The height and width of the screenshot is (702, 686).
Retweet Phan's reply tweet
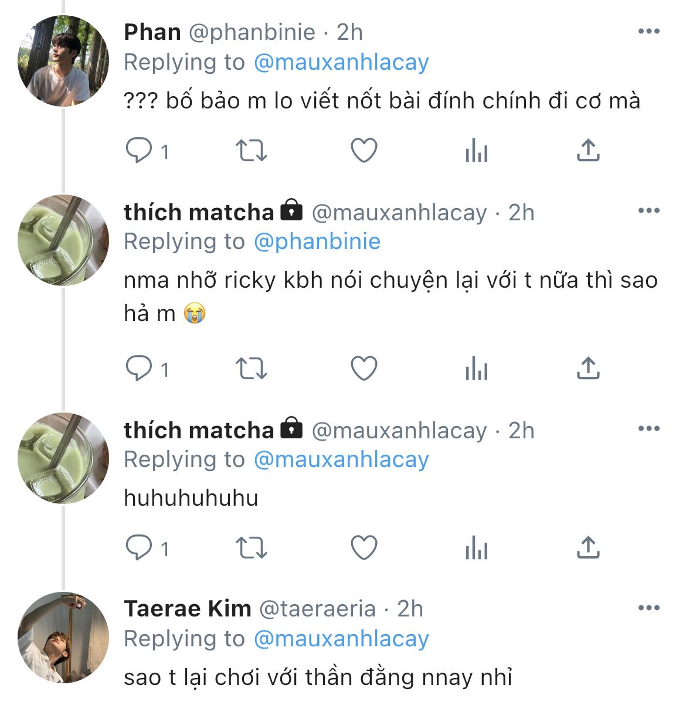click(x=251, y=151)
